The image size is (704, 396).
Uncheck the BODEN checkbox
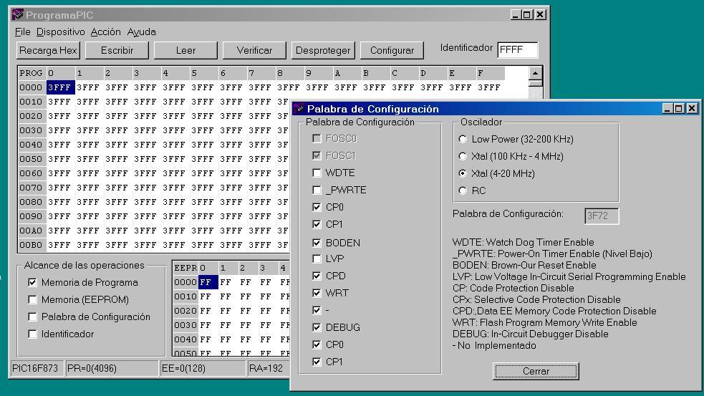point(317,243)
